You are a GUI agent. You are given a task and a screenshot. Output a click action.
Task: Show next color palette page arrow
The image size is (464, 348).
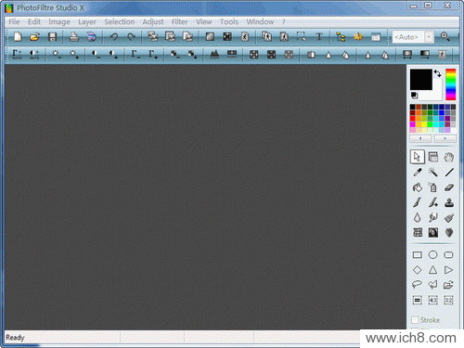pos(445,138)
